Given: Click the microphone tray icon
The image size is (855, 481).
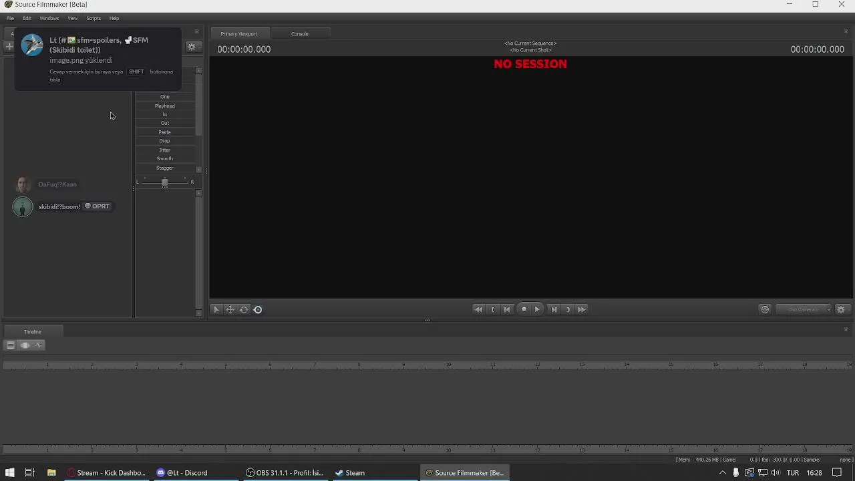Looking at the screenshot, I should tap(736, 472).
